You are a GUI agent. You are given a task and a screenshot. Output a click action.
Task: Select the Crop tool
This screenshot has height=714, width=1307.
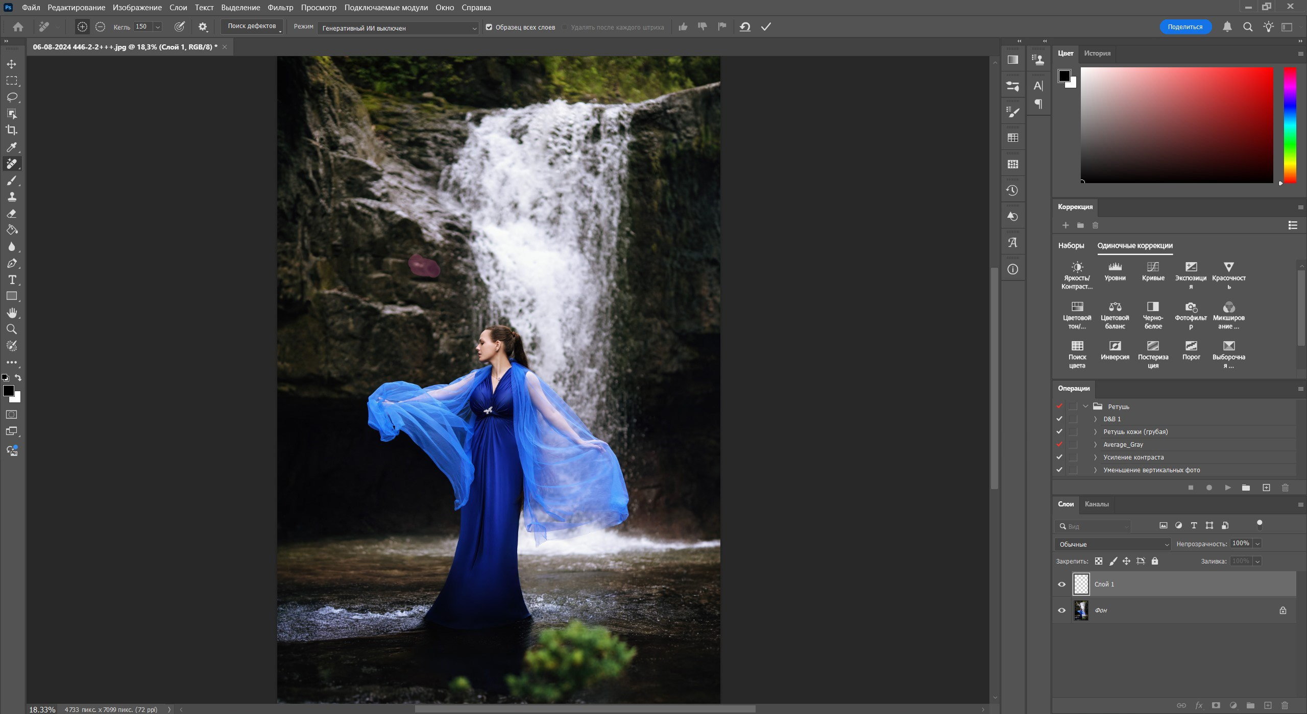11,130
